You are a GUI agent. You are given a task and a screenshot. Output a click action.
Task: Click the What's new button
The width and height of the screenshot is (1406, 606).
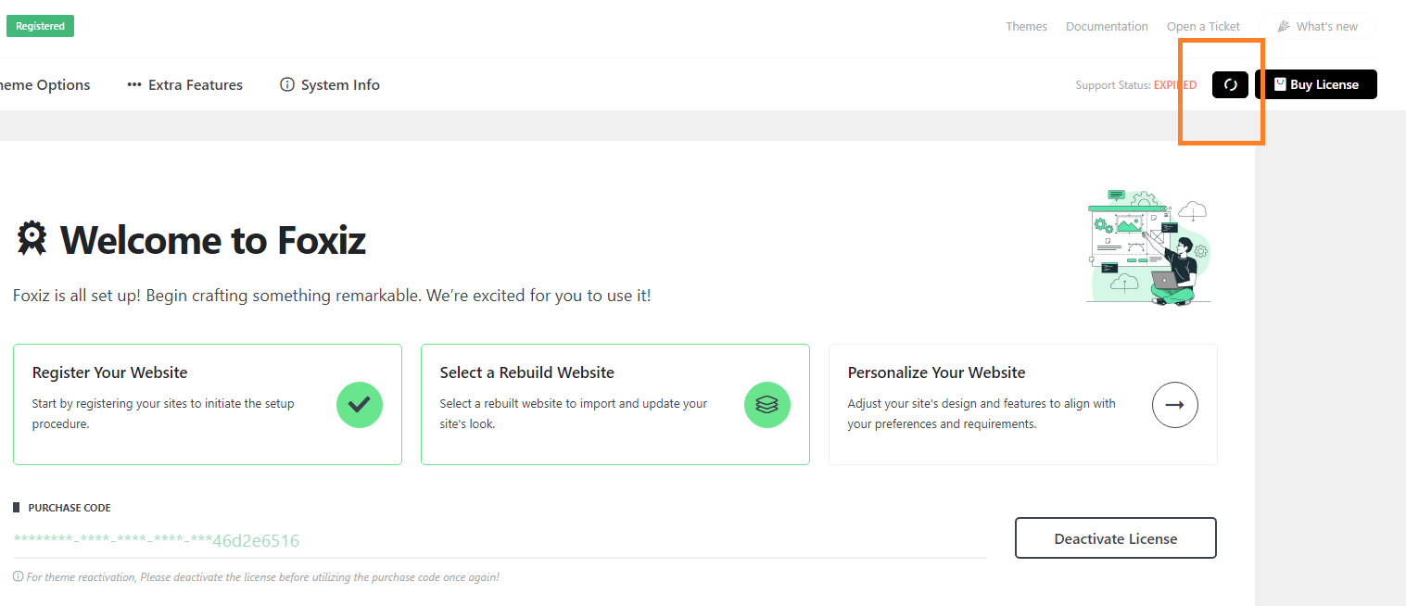1318,26
